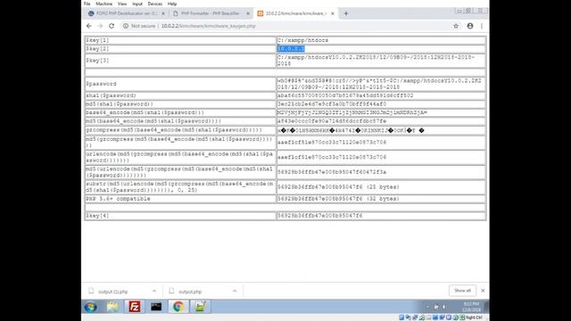View Not secure site information
The height and width of the screenshot is (321, 571).
coord(139,26)
